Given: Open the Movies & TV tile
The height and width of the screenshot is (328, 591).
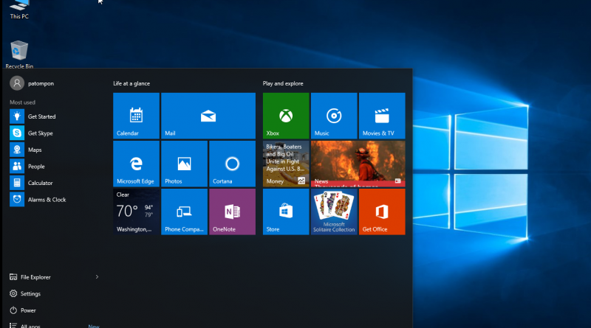Looking at the screenshot, I should pyautogui.click(x=382, y=116).
